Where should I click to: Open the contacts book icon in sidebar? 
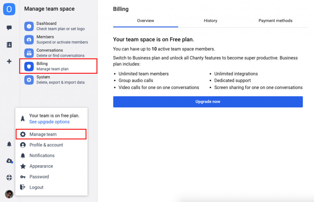(x=9, y=44)
